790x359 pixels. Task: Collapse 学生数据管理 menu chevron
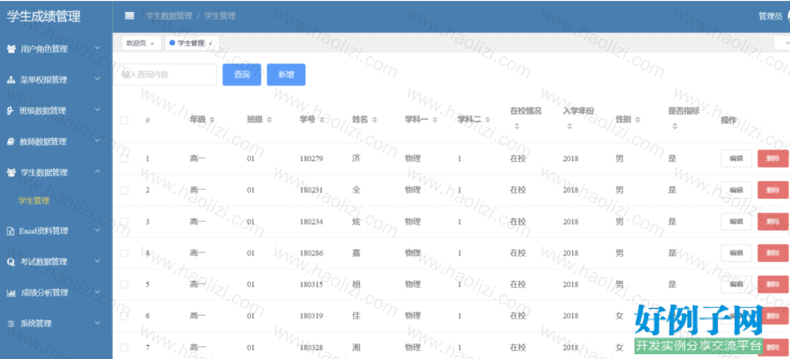pyautogui.click(x=97, y=171)
